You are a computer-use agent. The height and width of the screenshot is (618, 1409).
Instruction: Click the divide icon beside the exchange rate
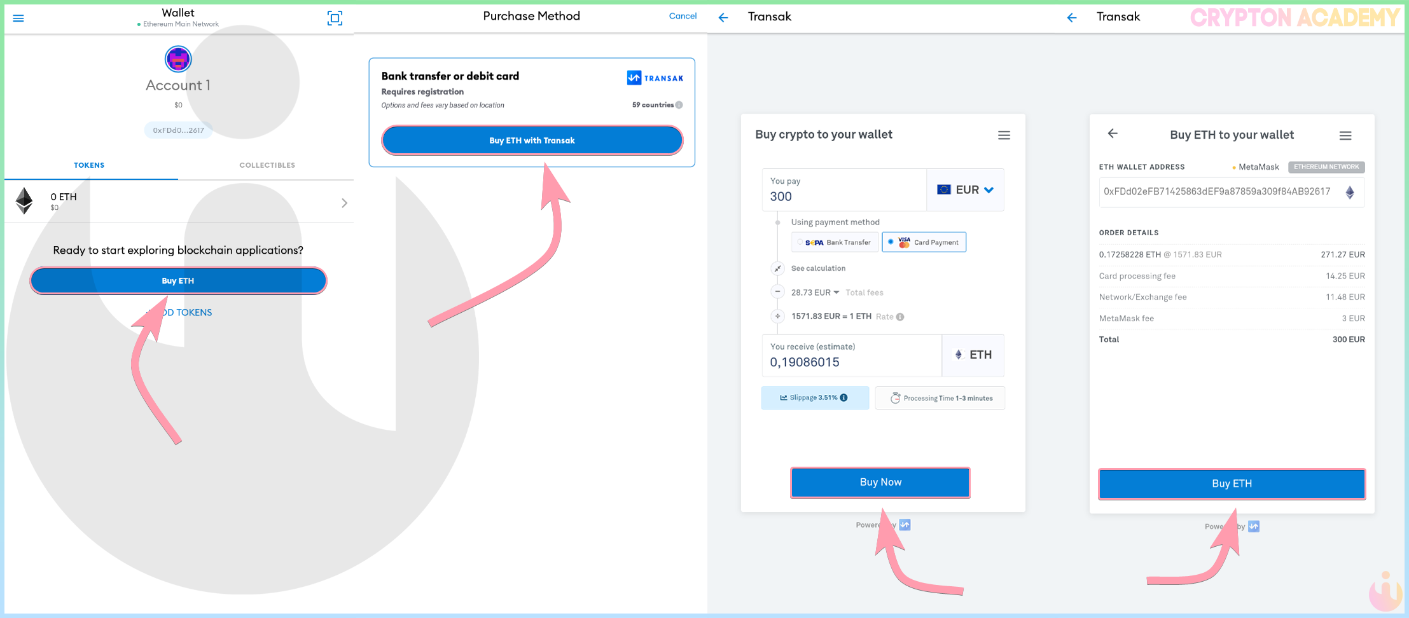tap(777, 316)
